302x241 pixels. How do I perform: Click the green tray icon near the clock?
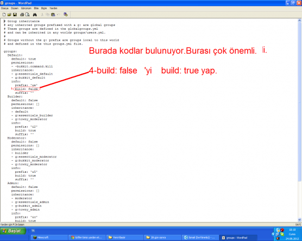[x=282, y=234]
